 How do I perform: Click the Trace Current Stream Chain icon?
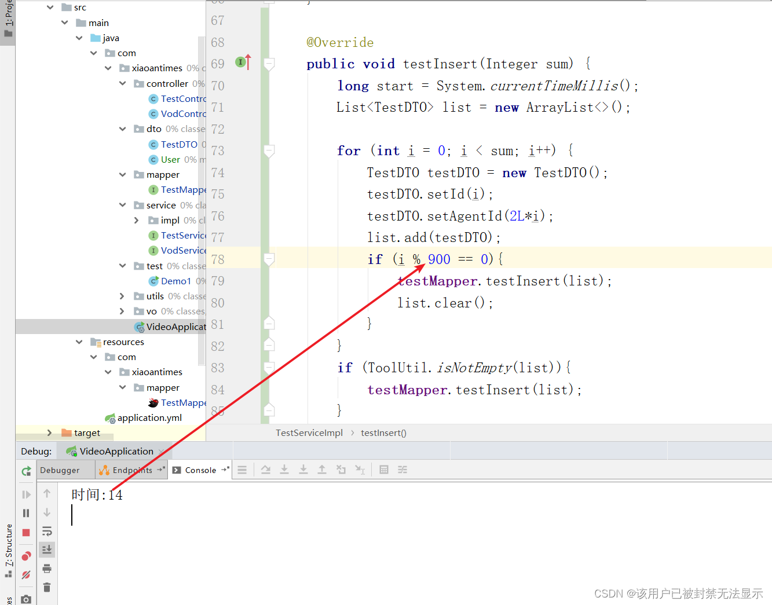point(403,470)
